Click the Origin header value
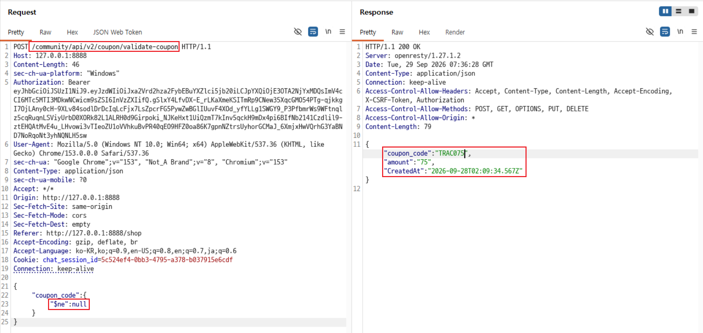The width and height of the screenshot is (703, 333). (81, 197)
